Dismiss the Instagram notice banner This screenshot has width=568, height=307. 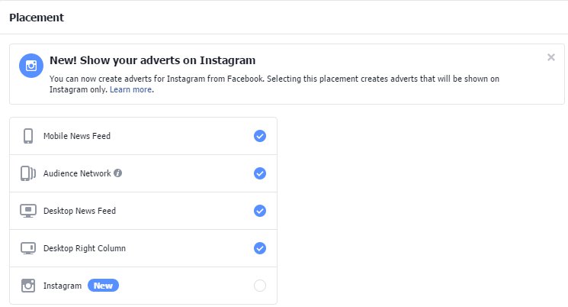pyautogui.click(x=550, y=57)
